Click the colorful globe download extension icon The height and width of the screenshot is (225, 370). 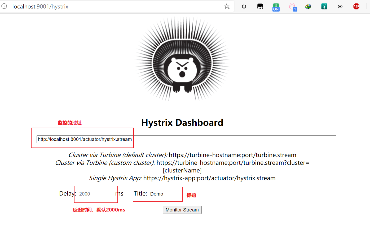(308, 7)
